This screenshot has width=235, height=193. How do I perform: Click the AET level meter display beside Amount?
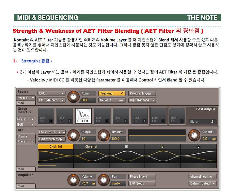[157, 135]
